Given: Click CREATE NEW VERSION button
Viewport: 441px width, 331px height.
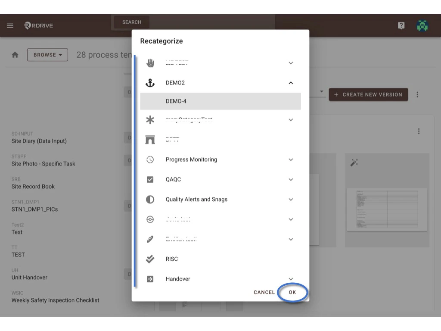Looking at the screenshot, I should 369,94.
